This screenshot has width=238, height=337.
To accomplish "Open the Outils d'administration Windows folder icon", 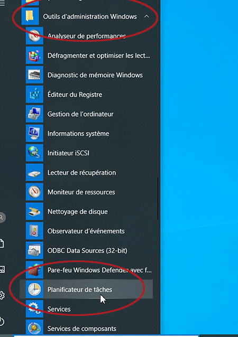I will click(x=30, y=16).
